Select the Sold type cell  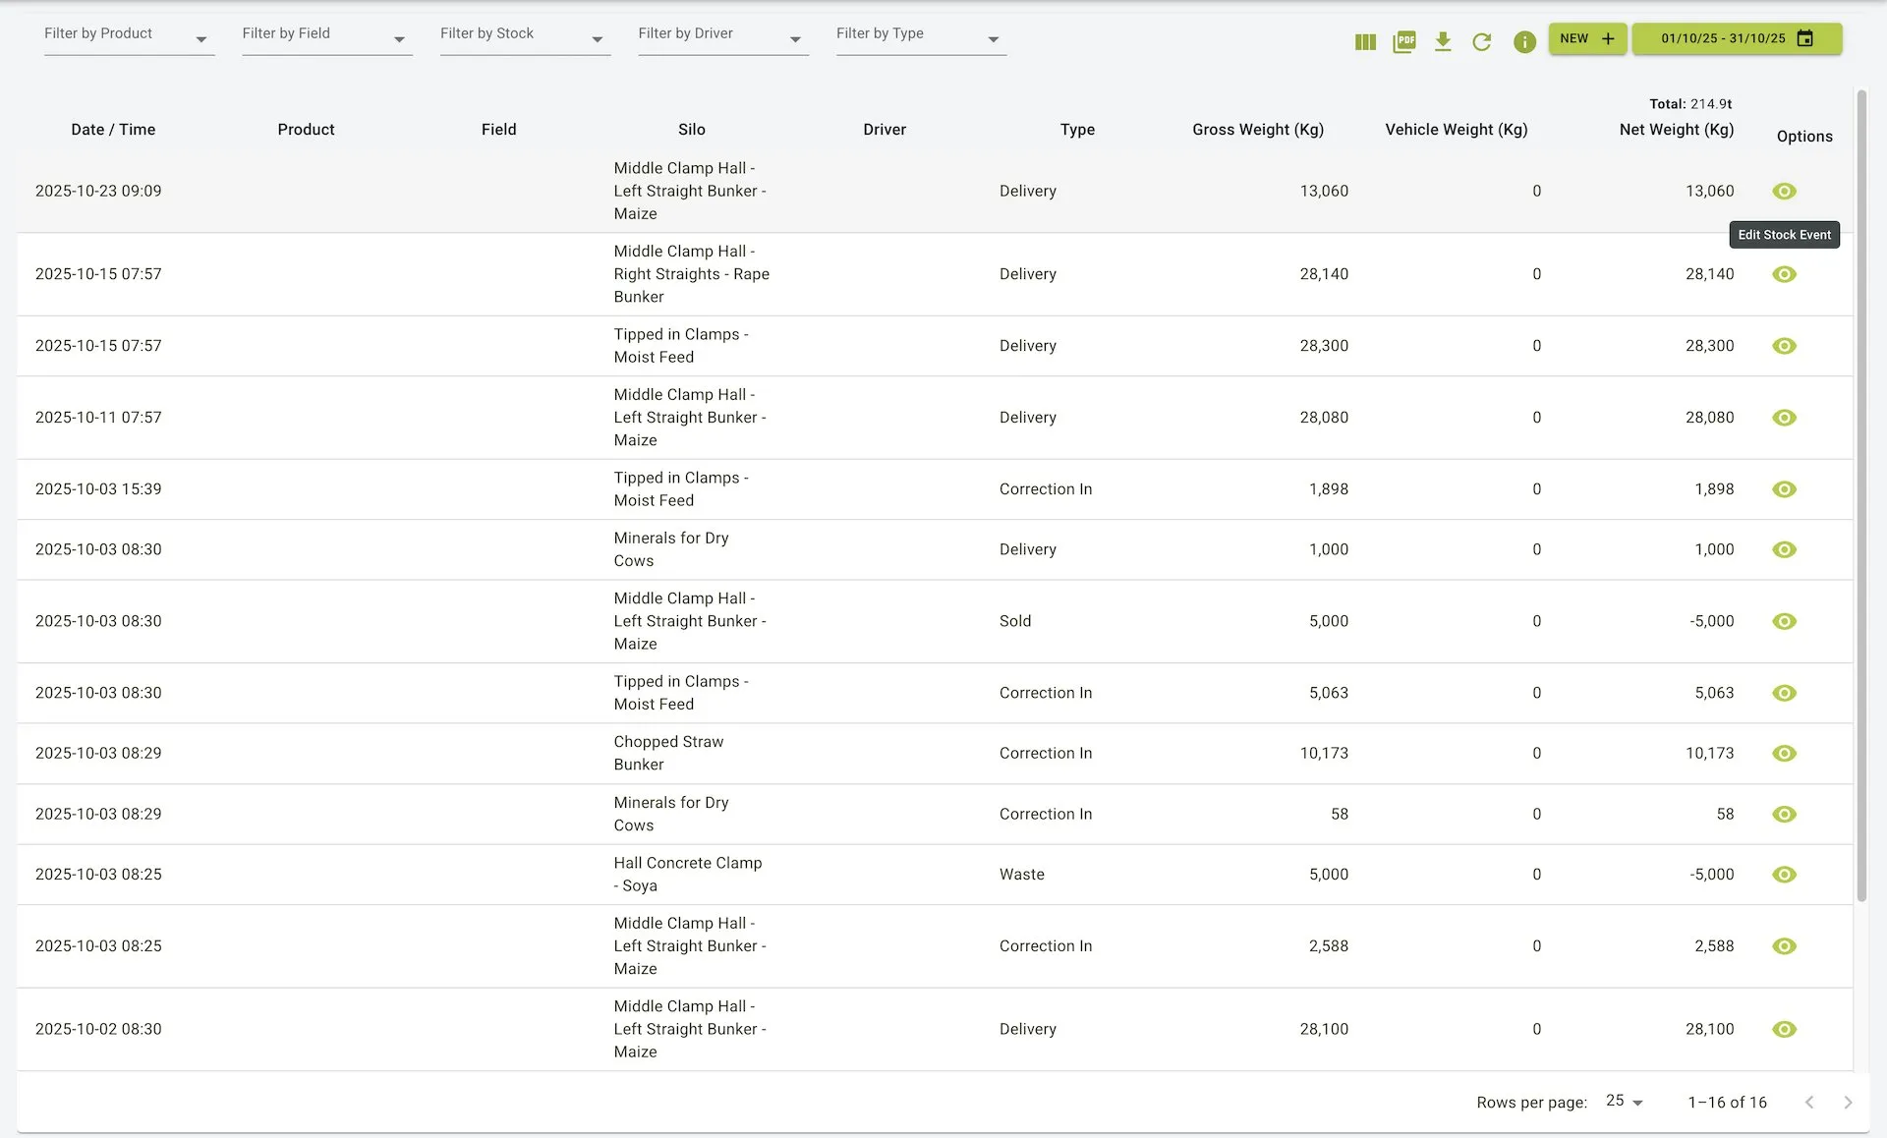point(1015,621)
